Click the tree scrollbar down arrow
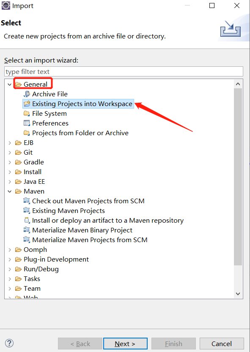Viewport: 250px width, 352px height. tap(238, 293)
